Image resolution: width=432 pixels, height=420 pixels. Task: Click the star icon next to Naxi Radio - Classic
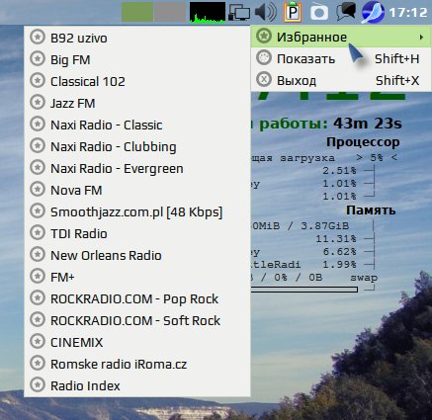pos(38,124)
